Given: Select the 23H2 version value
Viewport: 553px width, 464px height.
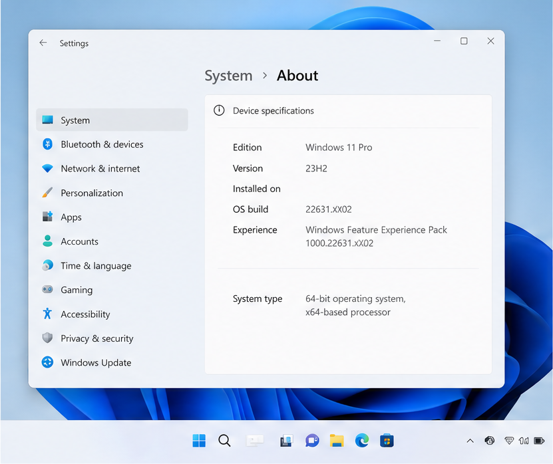Looking at the screenshot, I should click(316, 168).
